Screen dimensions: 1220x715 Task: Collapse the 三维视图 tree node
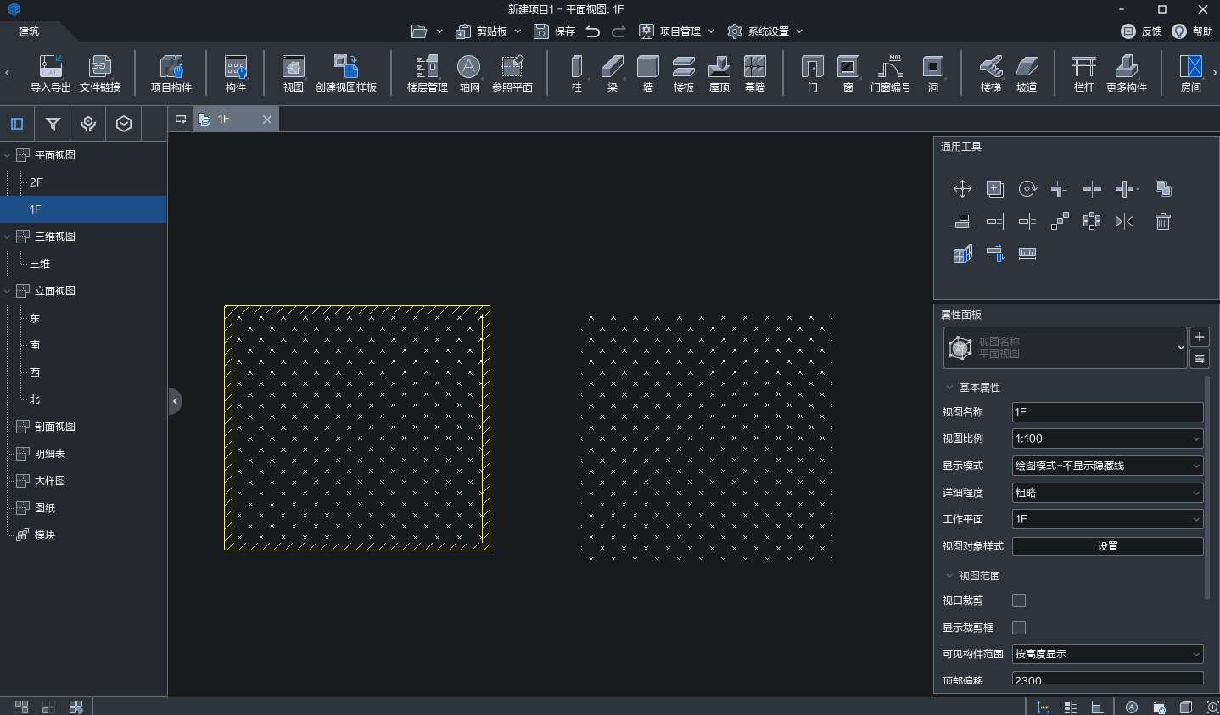(8, 237)
